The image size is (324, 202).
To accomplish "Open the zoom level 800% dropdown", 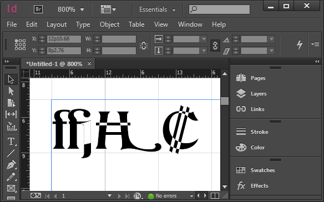I will tap(82, 10).
